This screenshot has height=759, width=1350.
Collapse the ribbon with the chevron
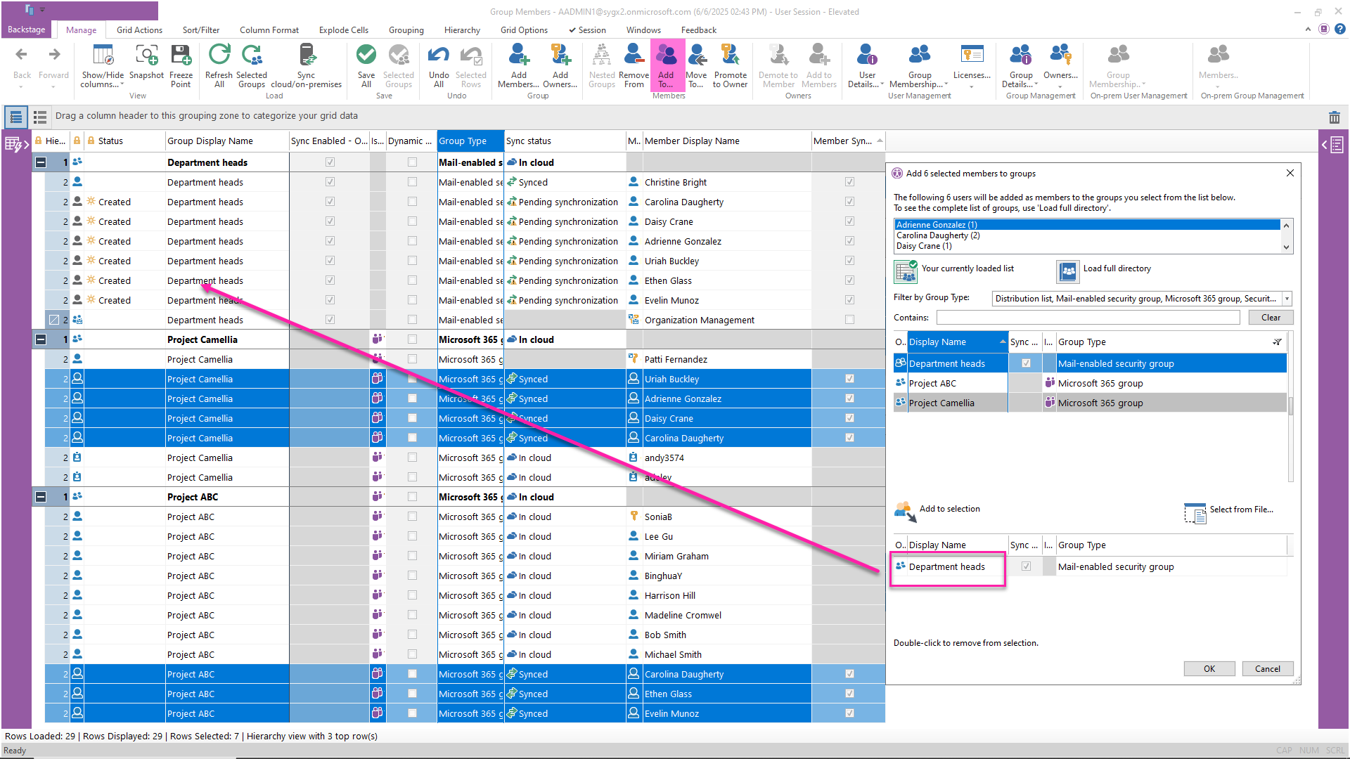1308,30
